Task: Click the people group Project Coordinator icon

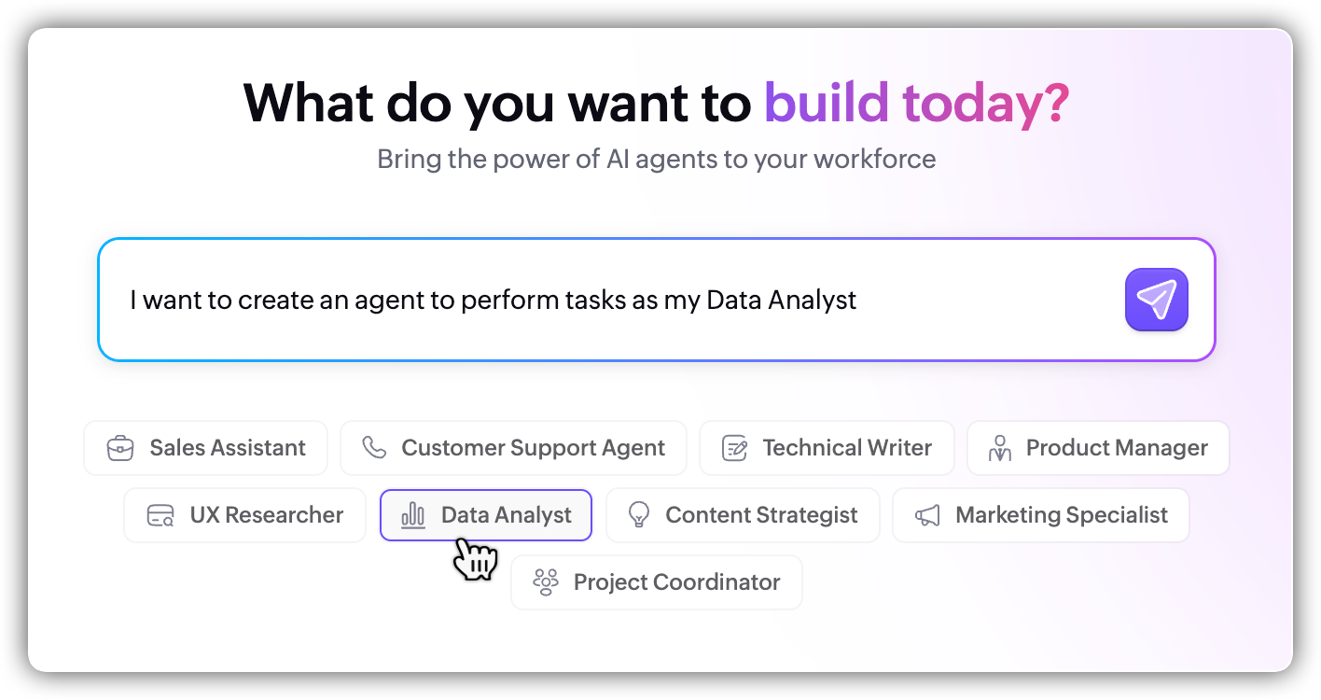Action: point(545,582)
